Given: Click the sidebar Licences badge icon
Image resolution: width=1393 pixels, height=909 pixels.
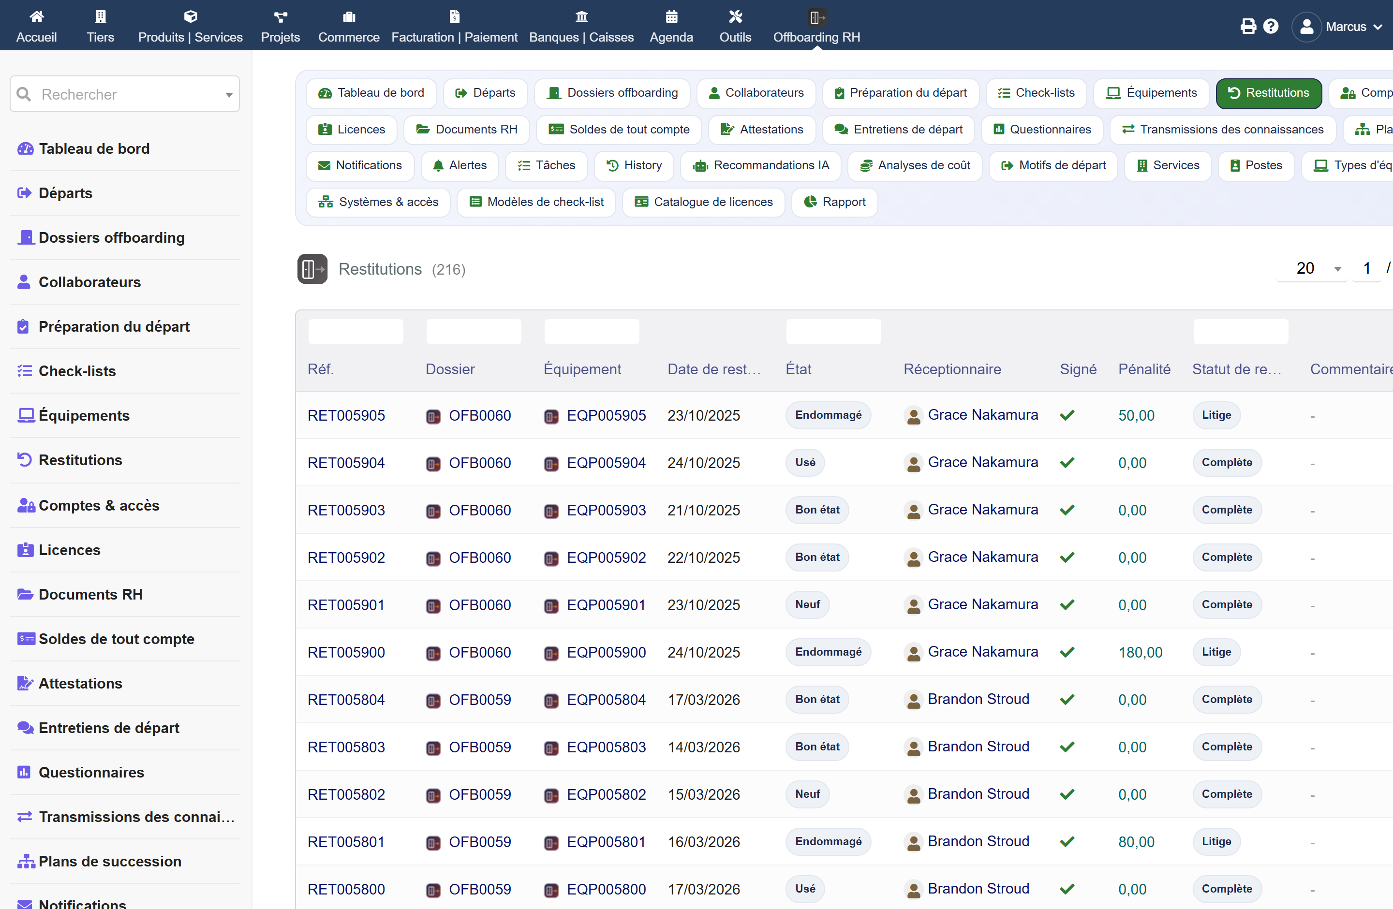Looking at the screenshot, I should [25, 550].
